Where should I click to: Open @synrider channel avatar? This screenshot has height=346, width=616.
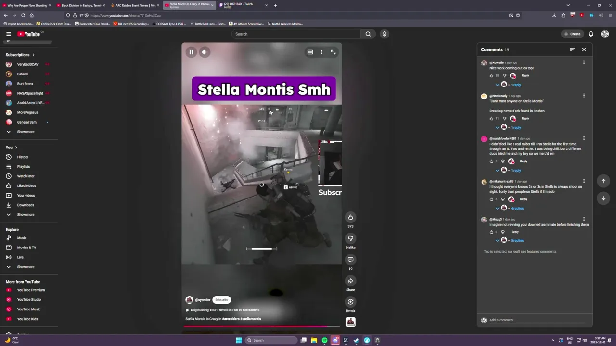(x=189, y=300)
